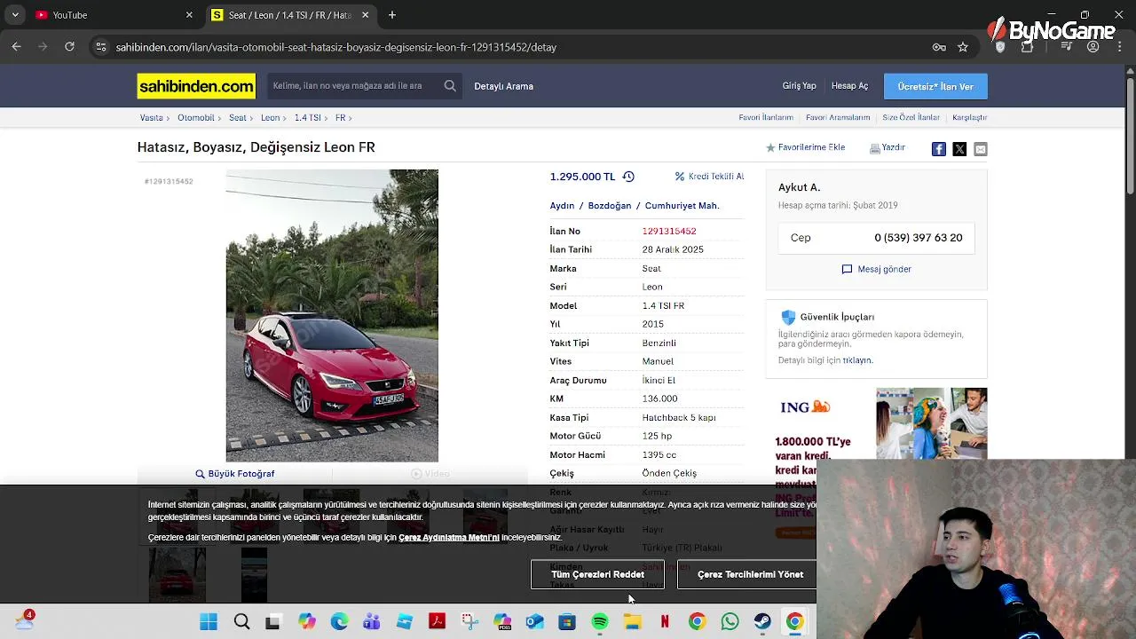This screenshot has height=639, width=1136.
Task: Share listing by email icon
Action: point(980,149)
